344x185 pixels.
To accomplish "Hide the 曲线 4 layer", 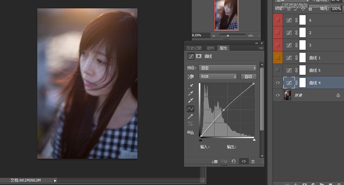I will 278,83.
